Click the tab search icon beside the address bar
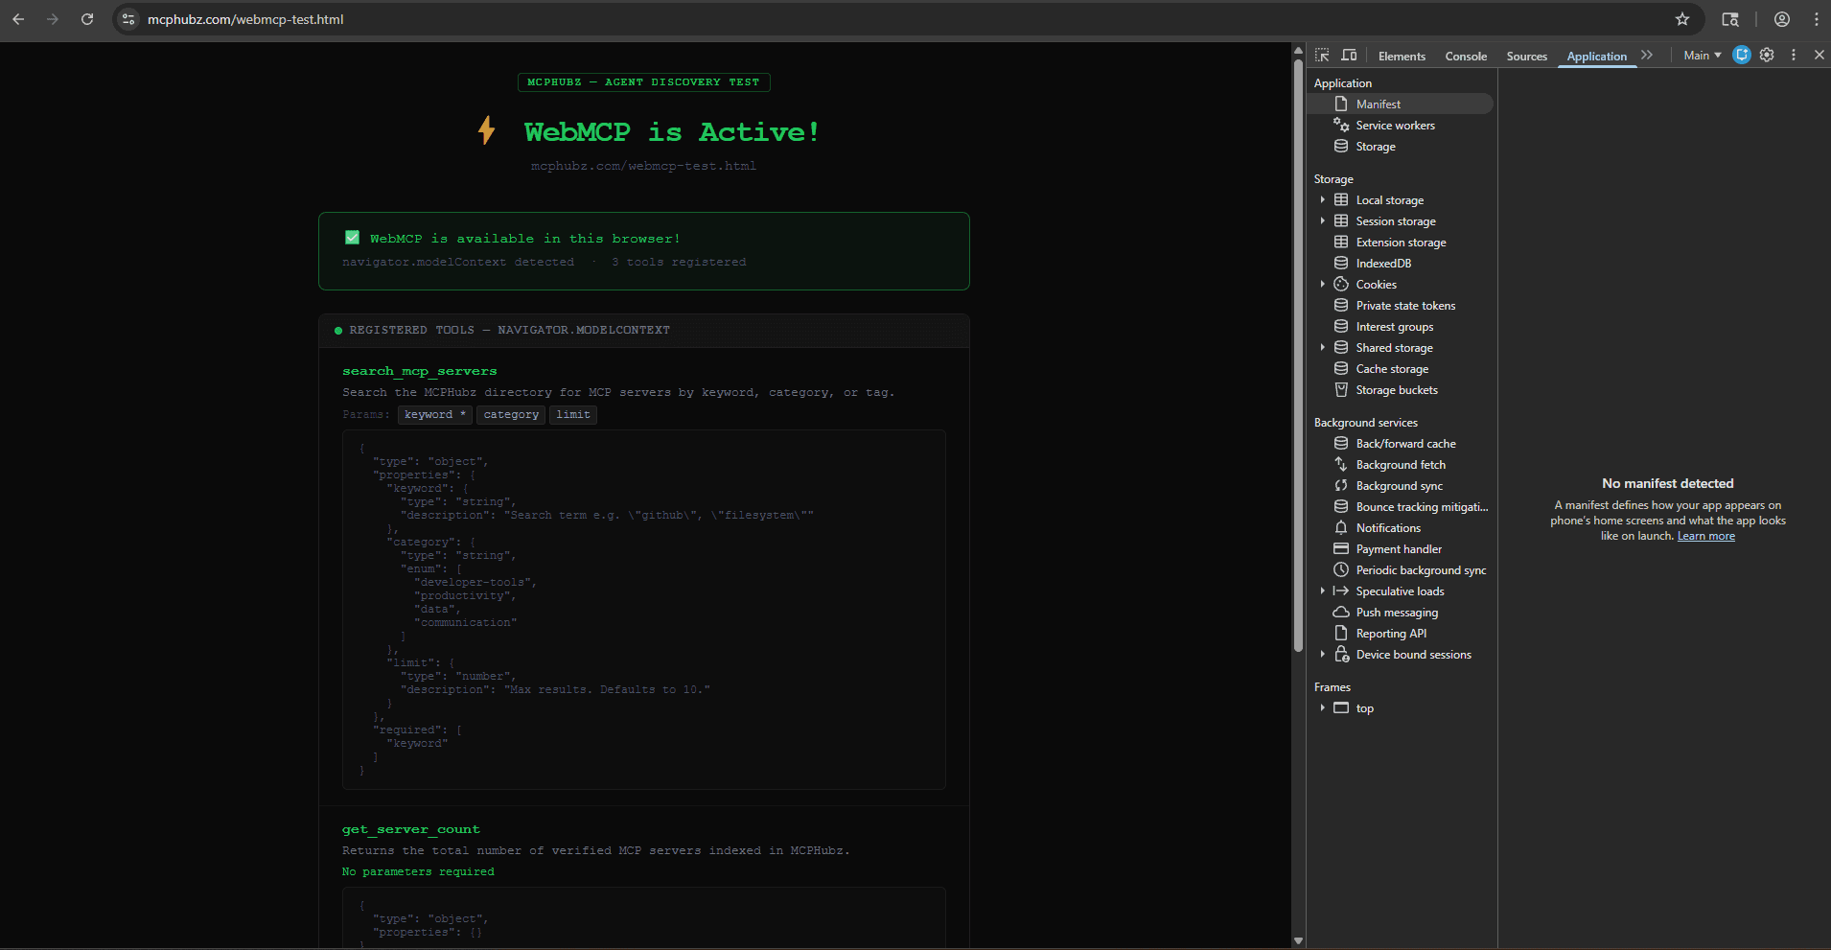This screenshot has height=950, width=1831. [x=1730, y=19]
